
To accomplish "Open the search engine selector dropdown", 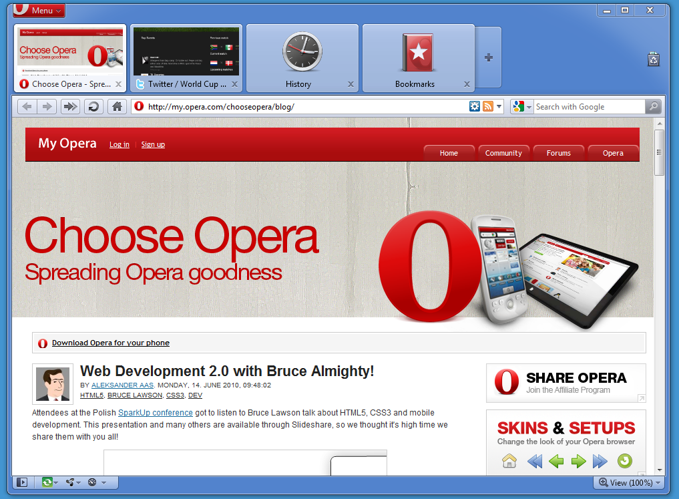I will [x=527, y=106].
